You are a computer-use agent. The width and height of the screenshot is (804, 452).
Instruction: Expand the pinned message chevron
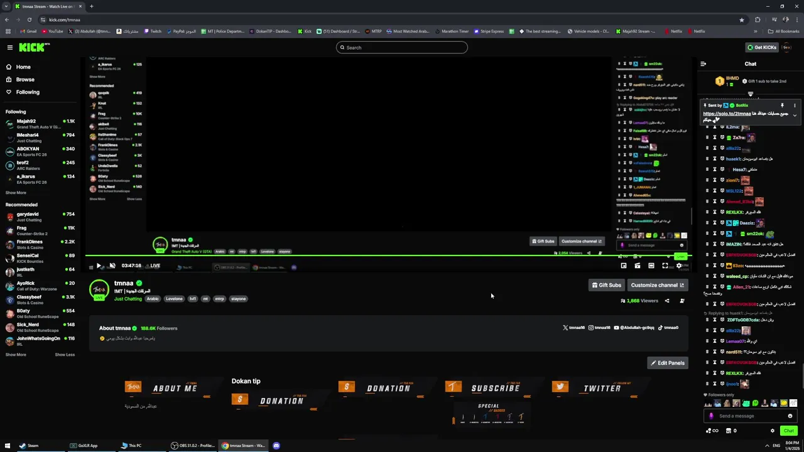point(794,116)
